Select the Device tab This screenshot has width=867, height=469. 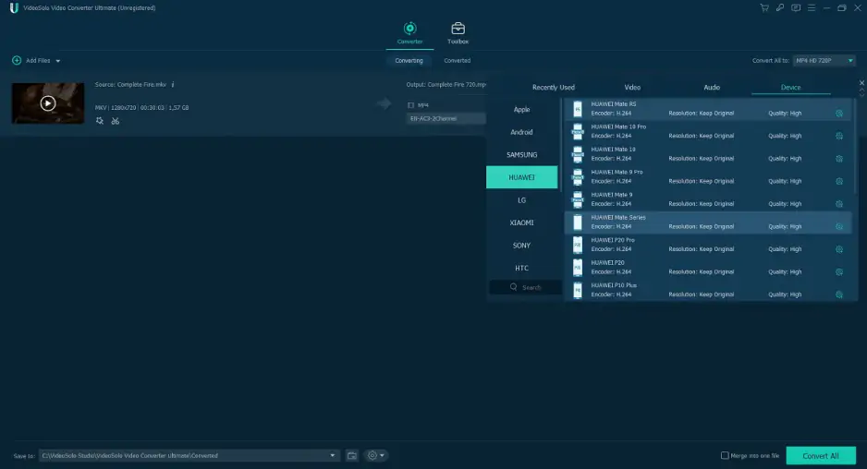click(x=790, y=88)
